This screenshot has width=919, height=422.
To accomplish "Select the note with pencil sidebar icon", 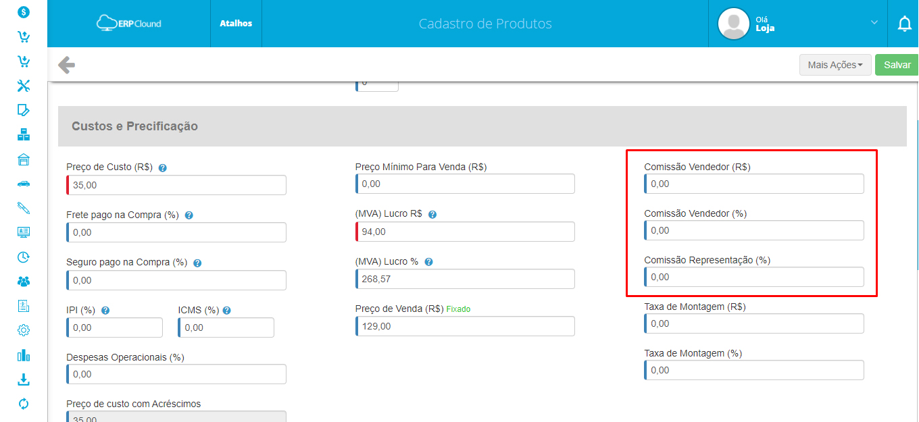I will pyautogui.click(x=24, y=110).
